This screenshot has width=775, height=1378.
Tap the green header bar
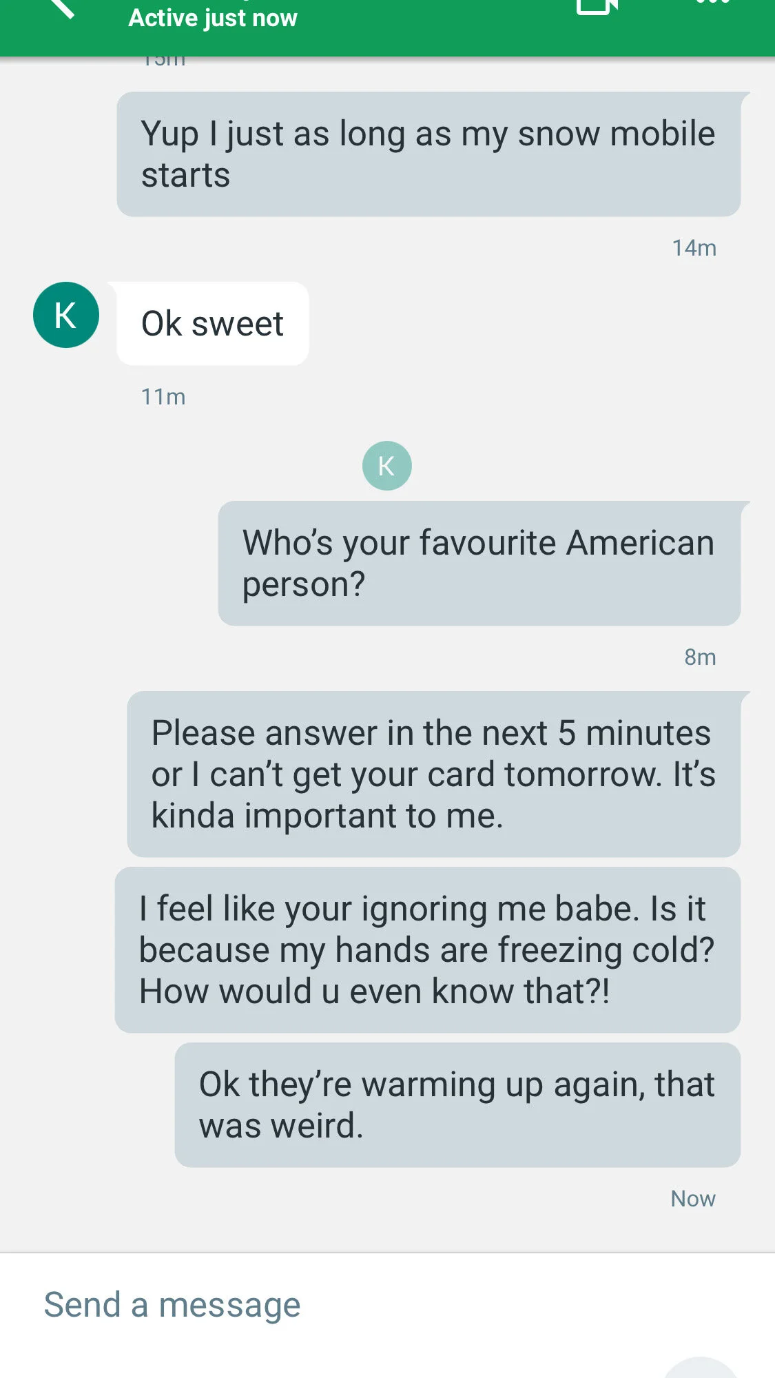(387, 28)
